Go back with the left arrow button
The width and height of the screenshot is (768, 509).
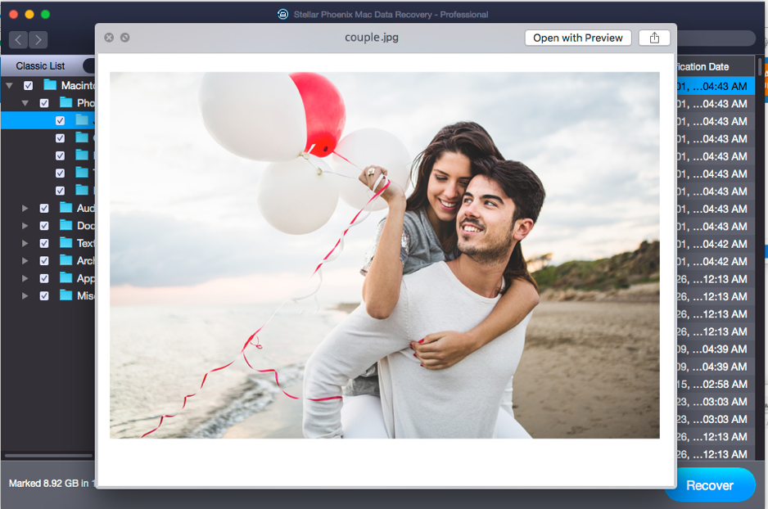pos(18,39)
